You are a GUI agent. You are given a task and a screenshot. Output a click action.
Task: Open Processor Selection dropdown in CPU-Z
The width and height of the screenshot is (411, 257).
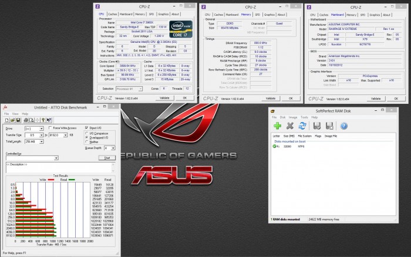140,89
